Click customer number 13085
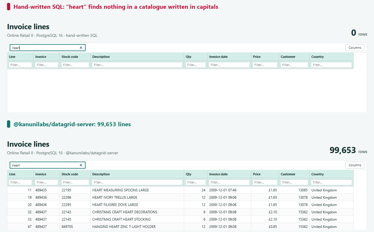374x232 pixels. (294, 190)
